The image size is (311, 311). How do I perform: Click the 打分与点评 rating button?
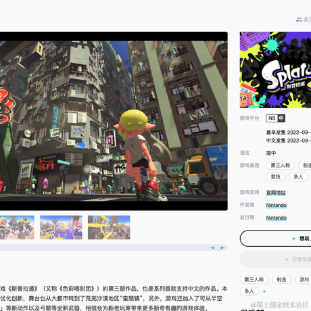coord(275,259)
